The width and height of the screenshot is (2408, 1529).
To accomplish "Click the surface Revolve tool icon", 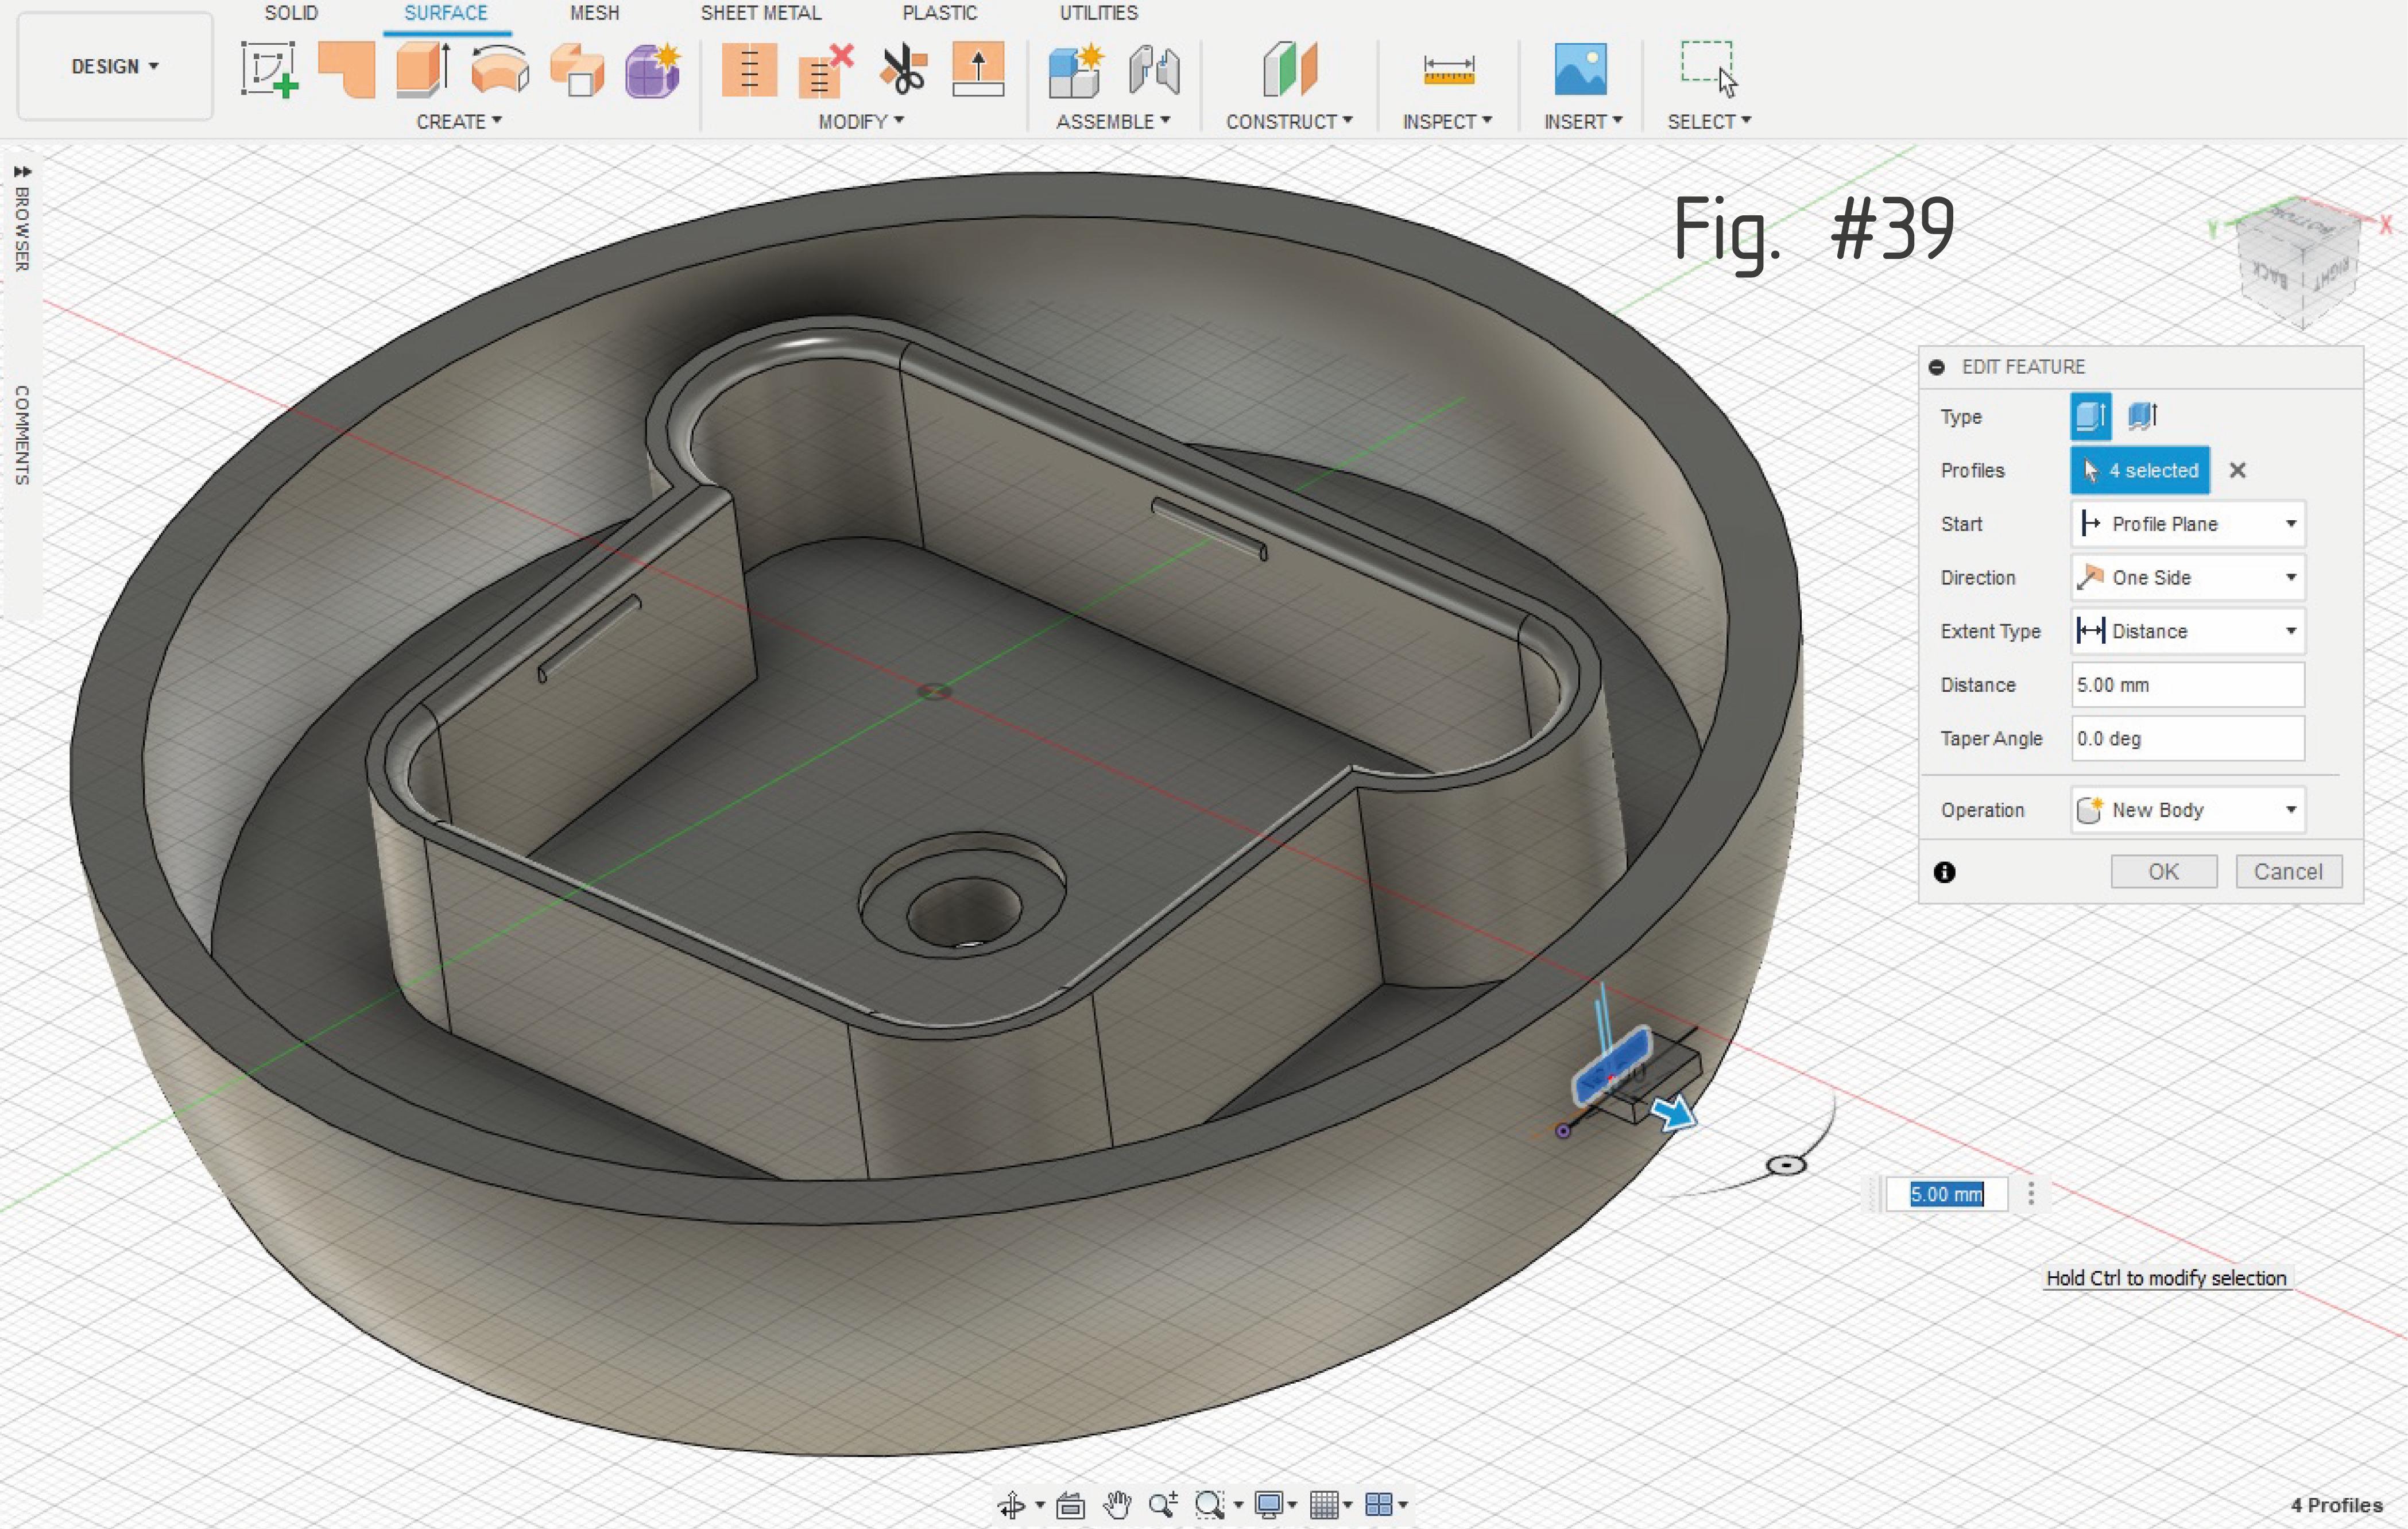I will point(500,69).
